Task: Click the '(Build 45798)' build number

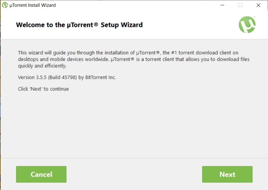Action: click(x=63, y=77)
